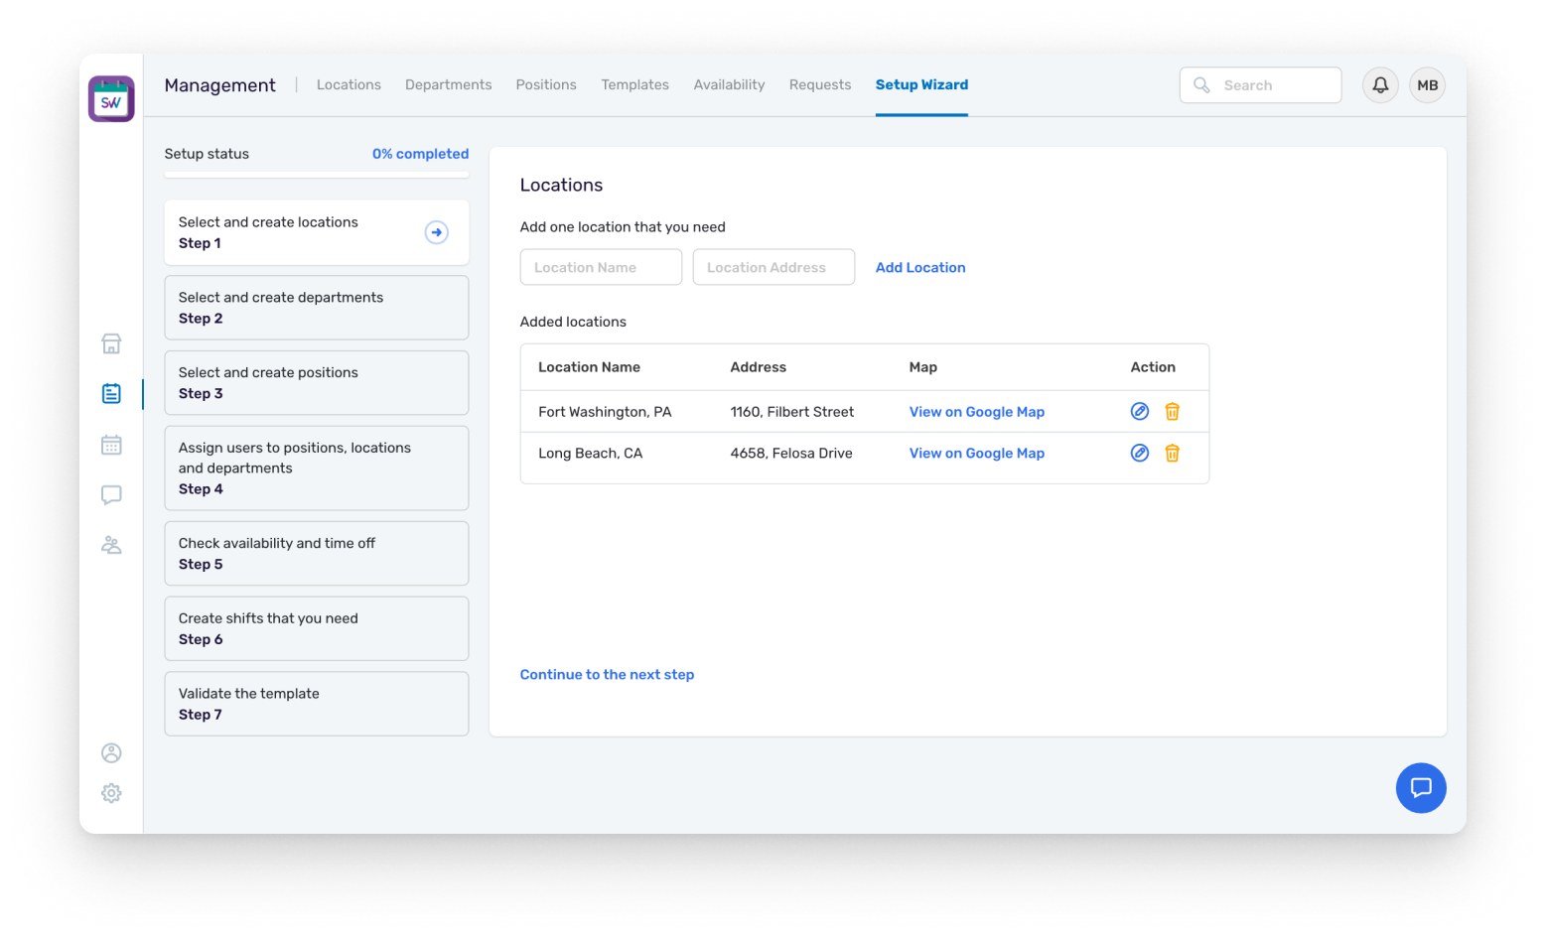This screenshot has width=1546, height=939.
Task: Click the search magnifier icon
Action: (x=1201, y=85)
